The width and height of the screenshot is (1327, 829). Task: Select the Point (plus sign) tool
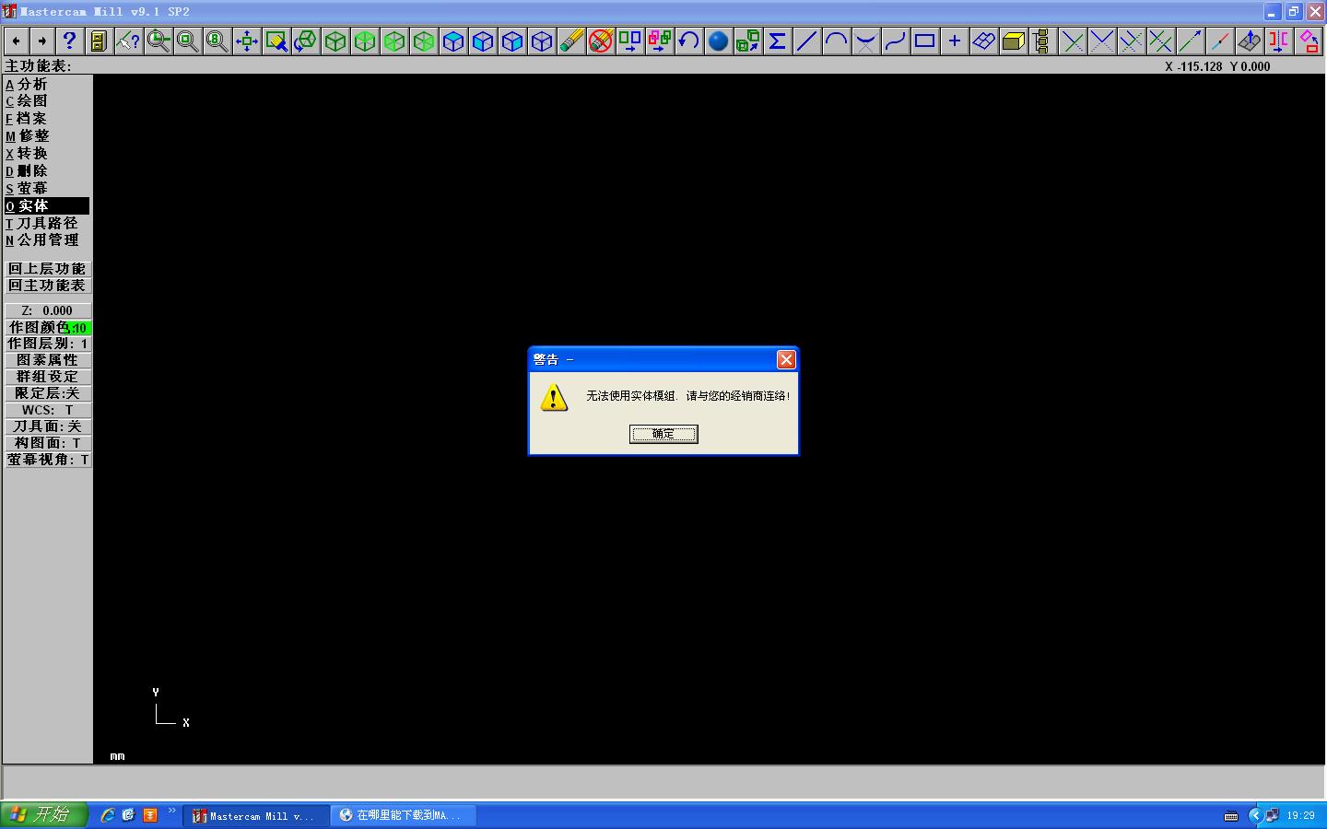(955, 41)
